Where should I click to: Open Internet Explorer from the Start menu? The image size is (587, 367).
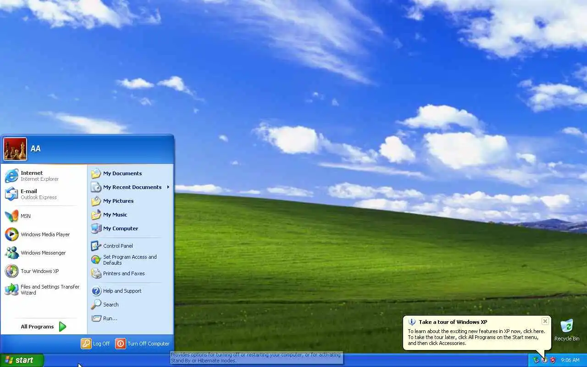point(44,176)
